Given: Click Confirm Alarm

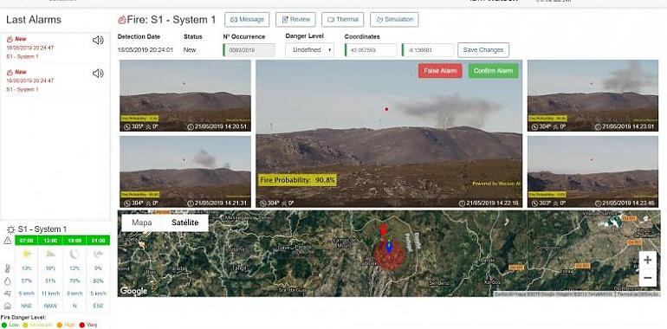Looking at the screenshot, I should point(494,71).
